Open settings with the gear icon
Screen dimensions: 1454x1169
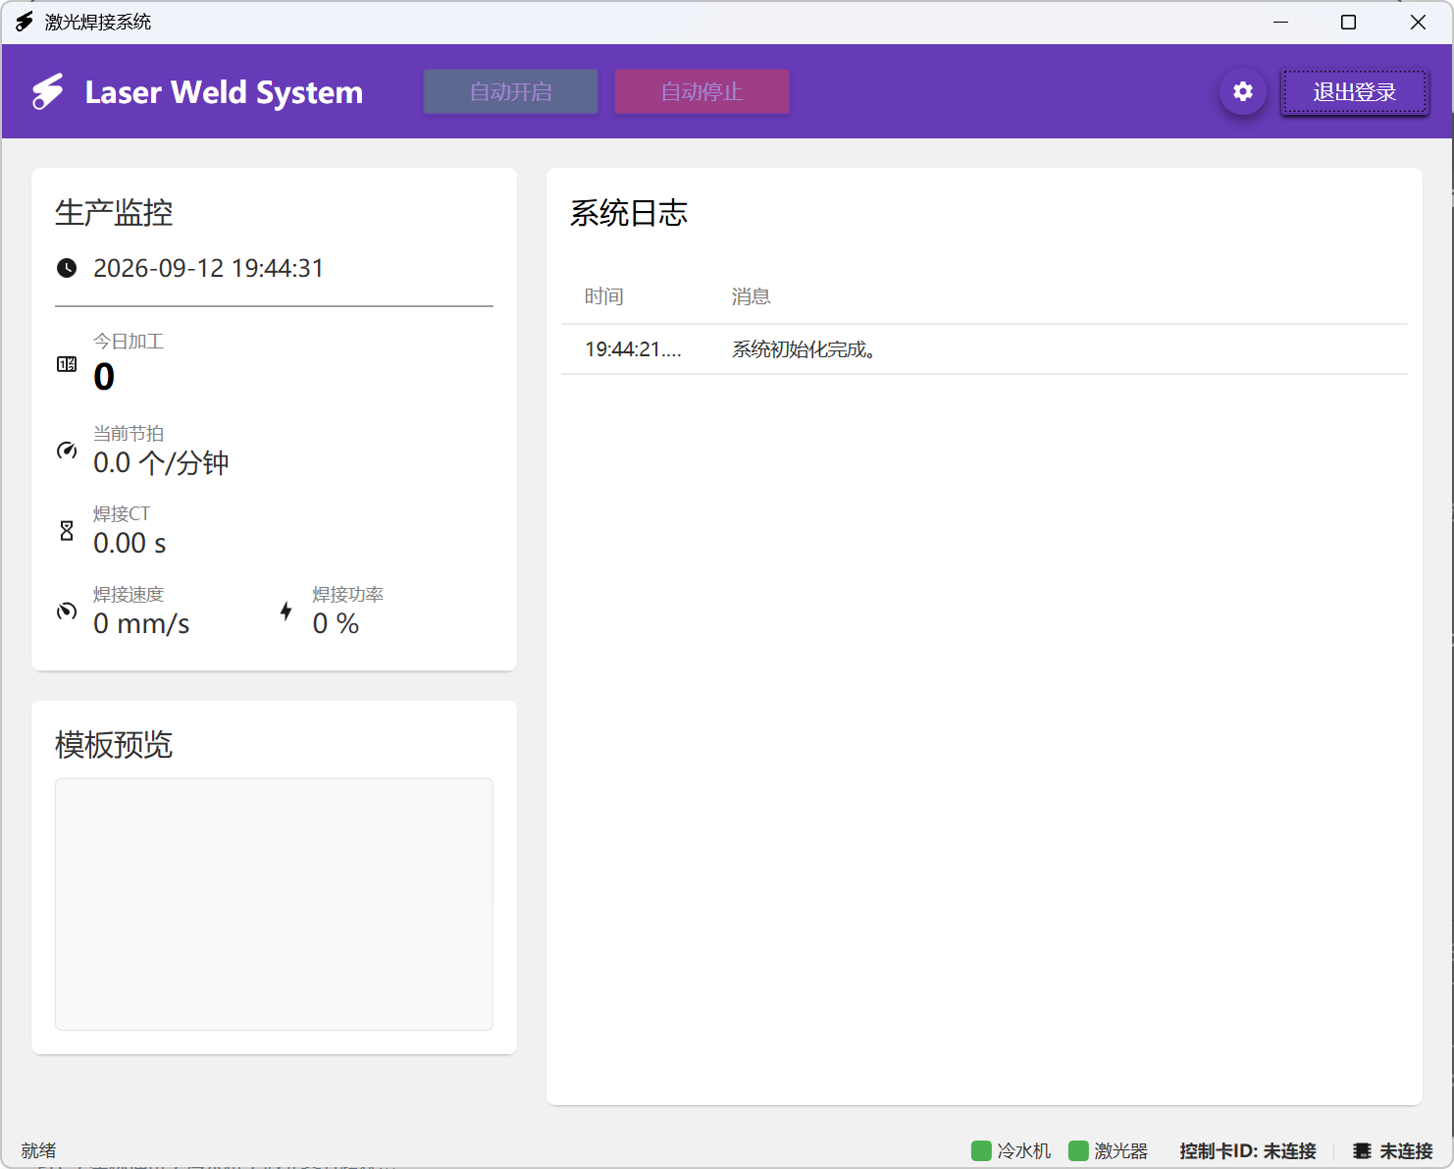pos(1243,91)
